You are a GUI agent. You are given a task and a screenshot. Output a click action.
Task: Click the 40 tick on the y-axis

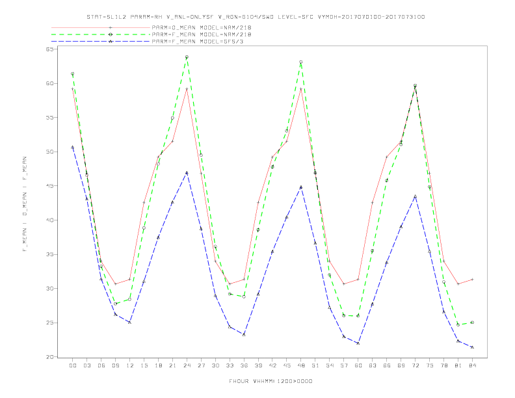[x=50, y=220]
